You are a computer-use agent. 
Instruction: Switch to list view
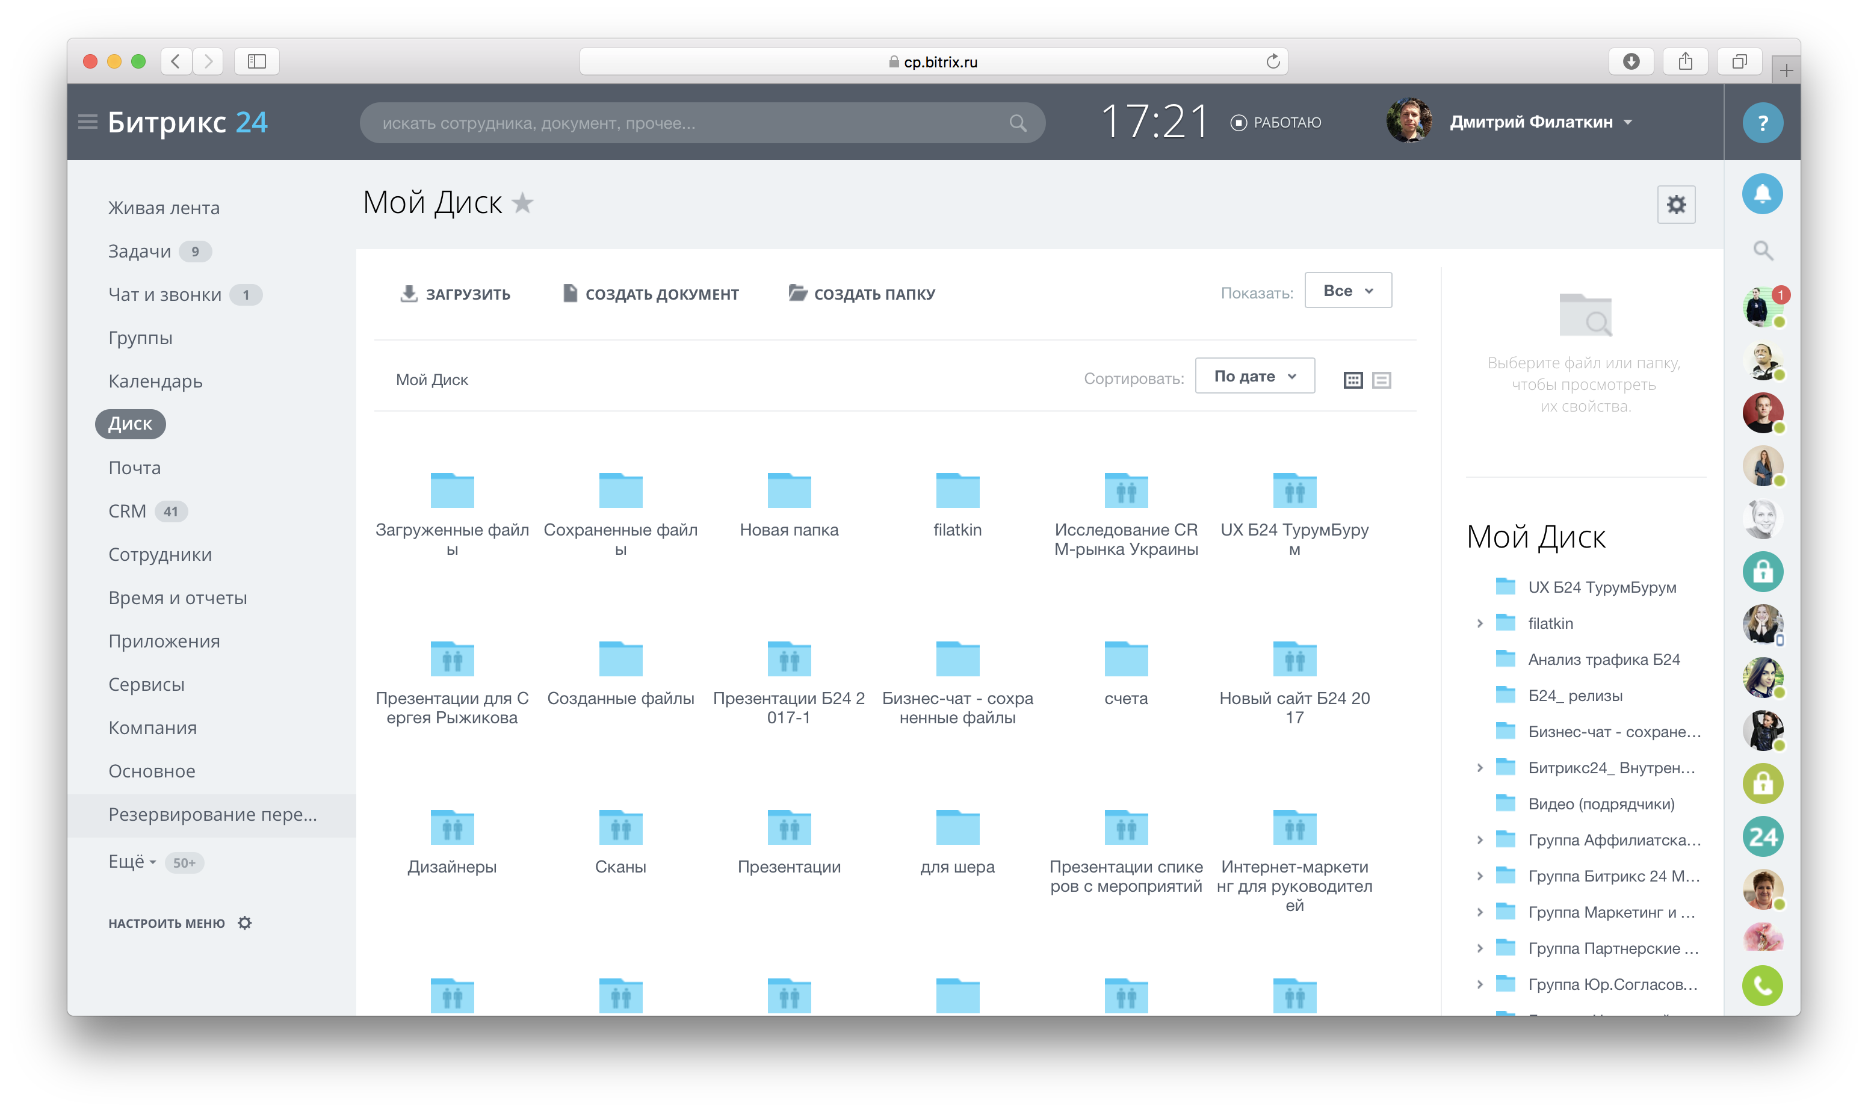(1381, 380)
